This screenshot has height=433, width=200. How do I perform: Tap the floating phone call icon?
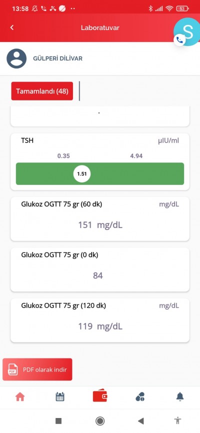coord(179,40)
